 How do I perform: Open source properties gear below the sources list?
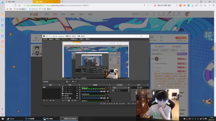click(x=69, y=101)
